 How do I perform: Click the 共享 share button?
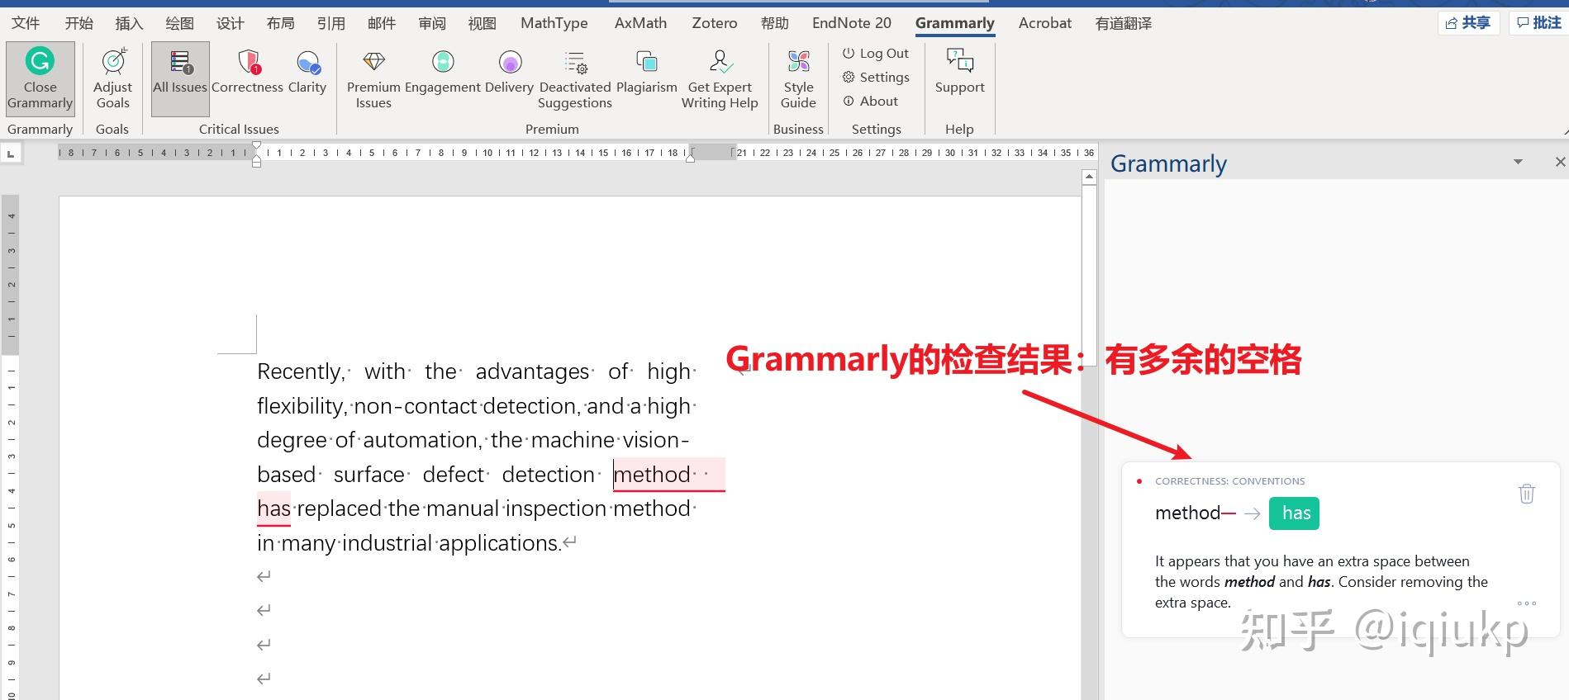(x=1468, y=23)
